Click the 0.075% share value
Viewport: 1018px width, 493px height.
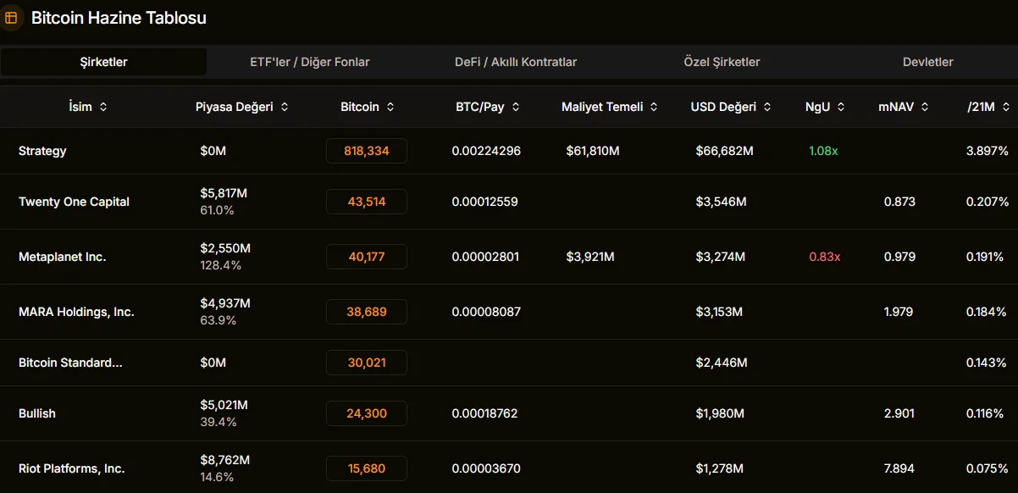988,468
